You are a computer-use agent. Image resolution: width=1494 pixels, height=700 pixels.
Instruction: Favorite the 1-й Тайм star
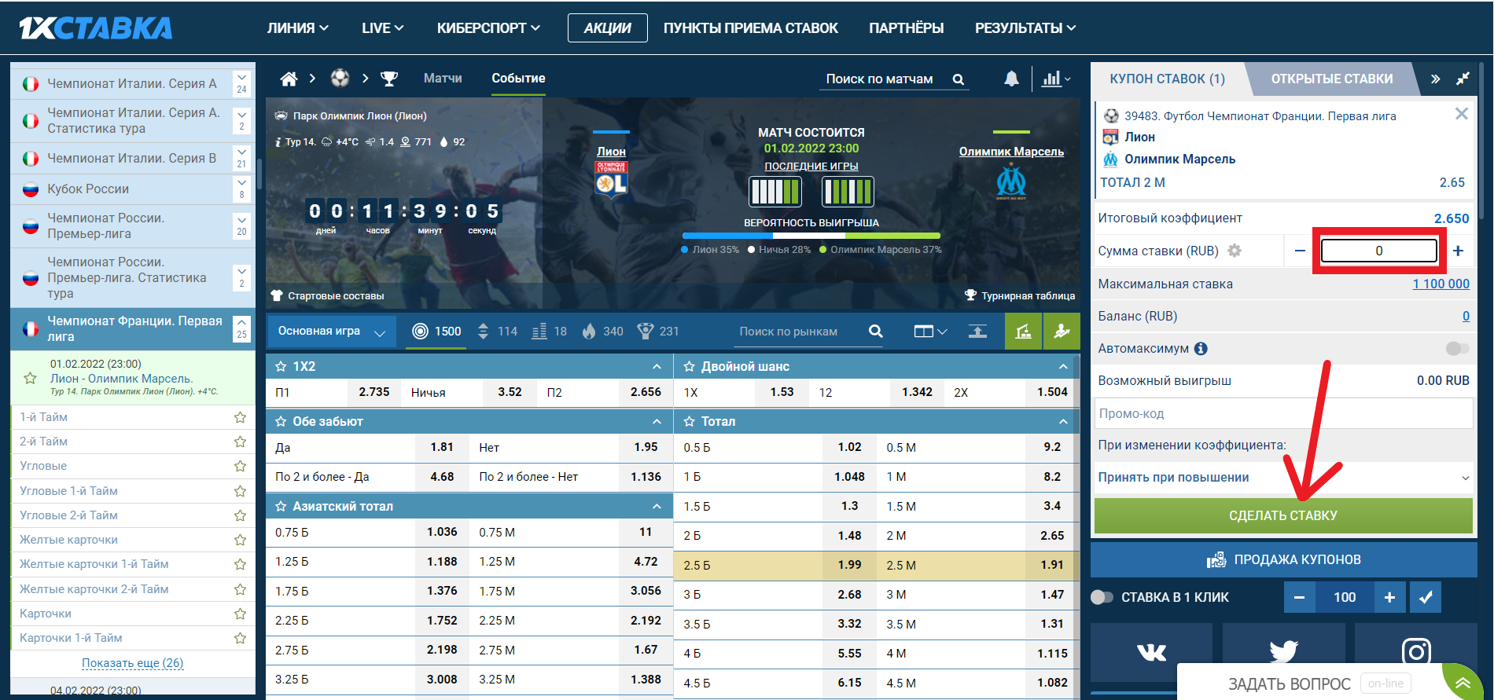coord(241,417)
